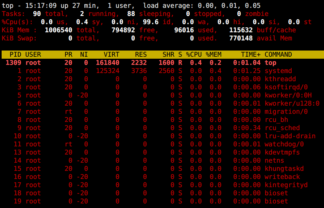
Task: Select the kthreadd process entry
Action: point(280,79)
